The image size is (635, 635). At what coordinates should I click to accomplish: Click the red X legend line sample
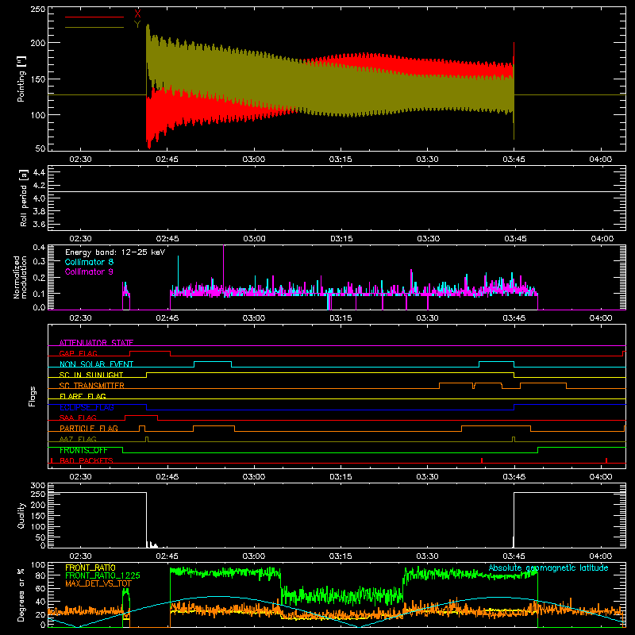(x=94, y=17)
